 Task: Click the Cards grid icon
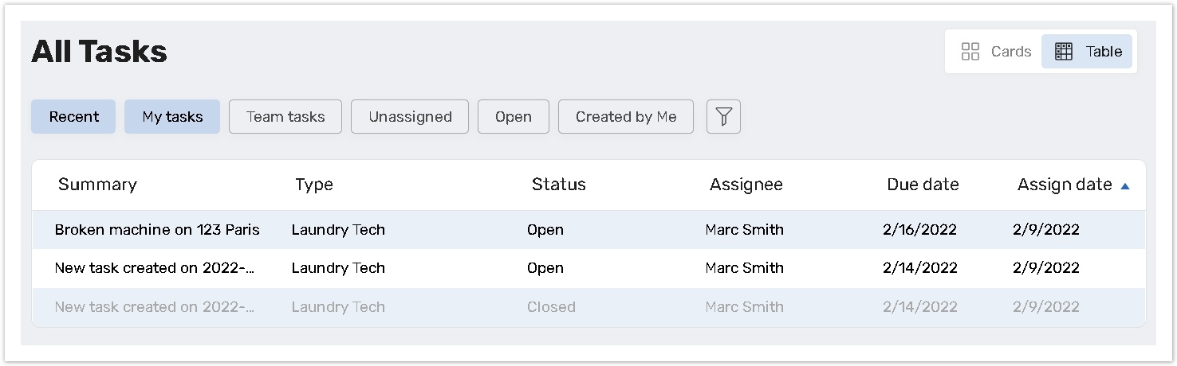970,52
